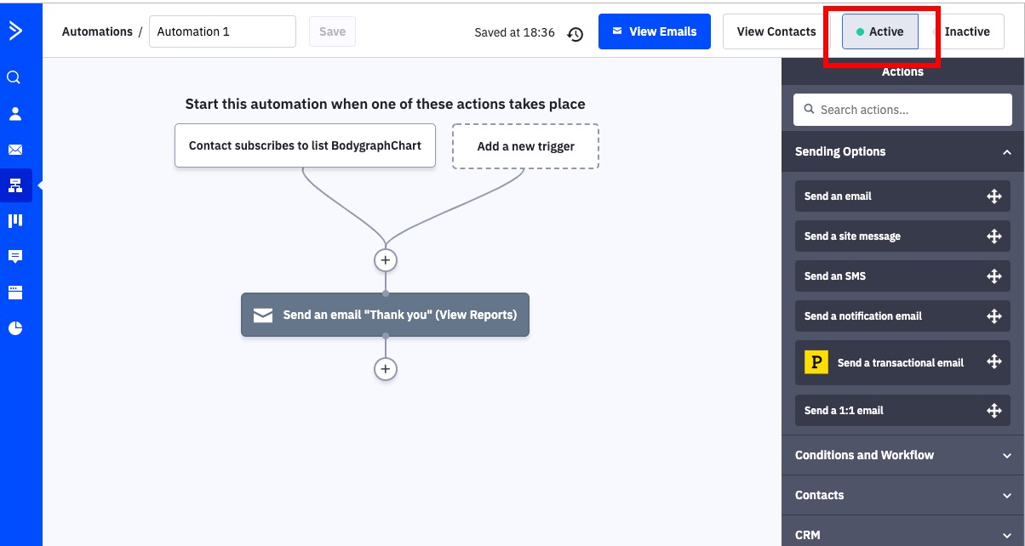This screenshot has width=1025, height=546.
Task: Click Add a new trigger box
Action: (525, 146)
